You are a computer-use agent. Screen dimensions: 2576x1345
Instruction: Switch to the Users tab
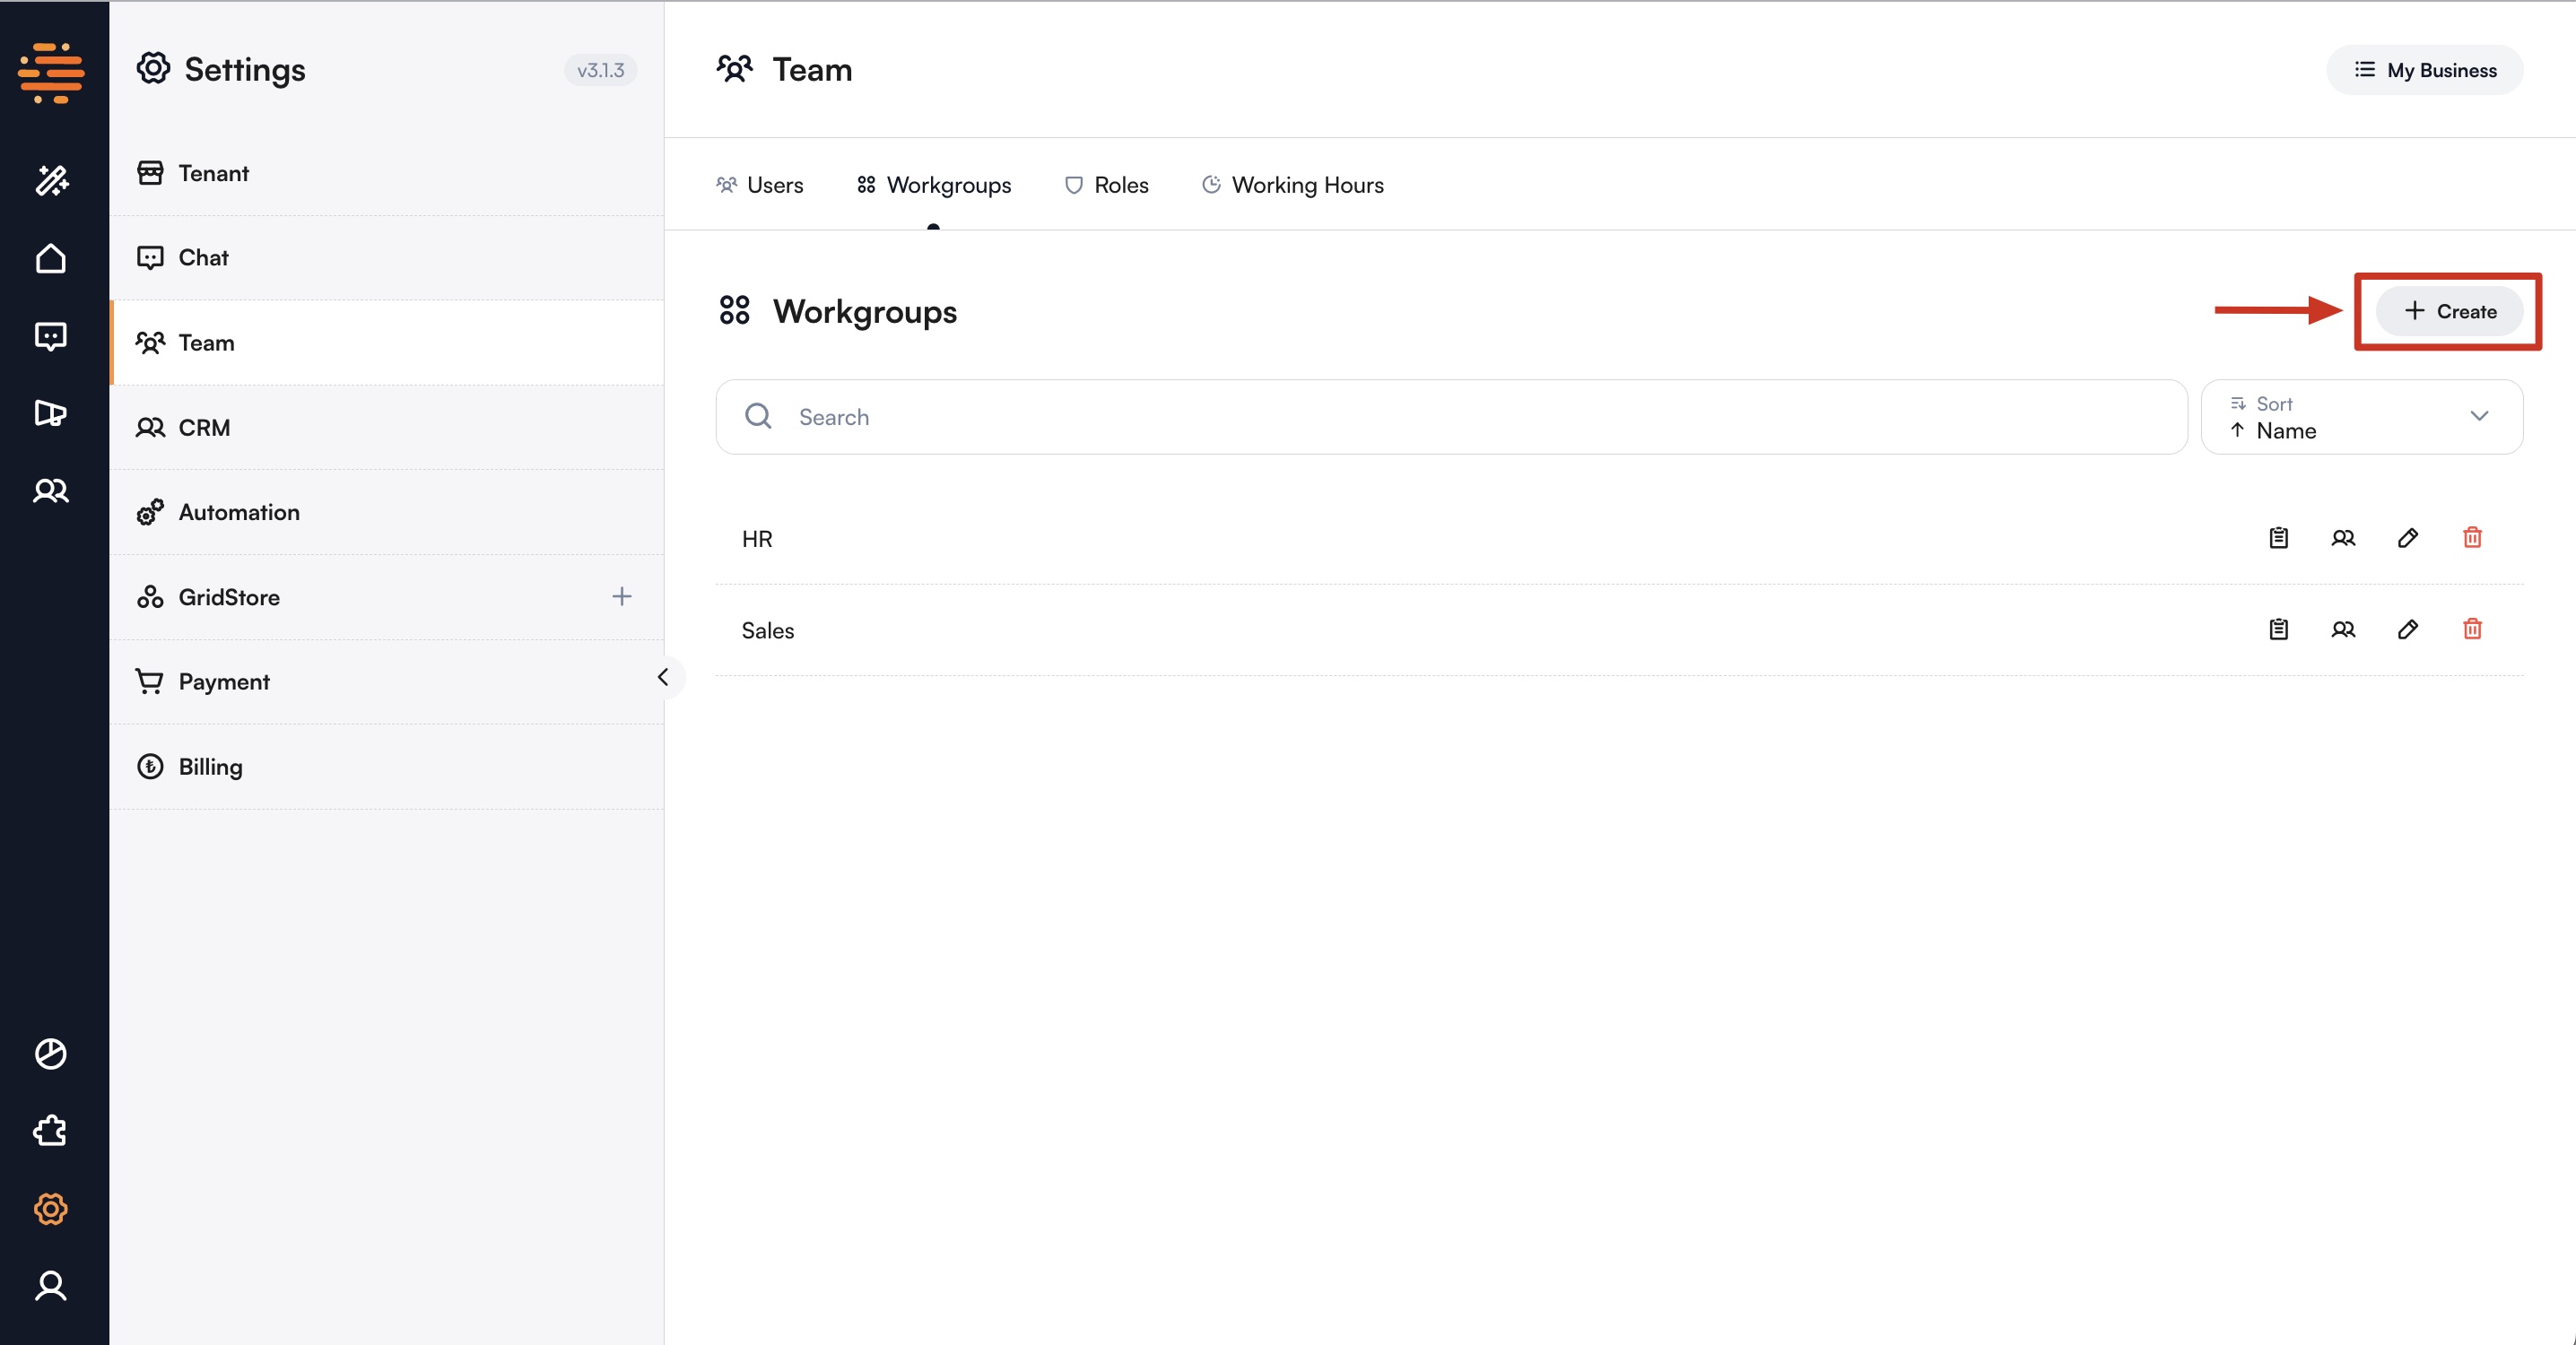(760, 185)
